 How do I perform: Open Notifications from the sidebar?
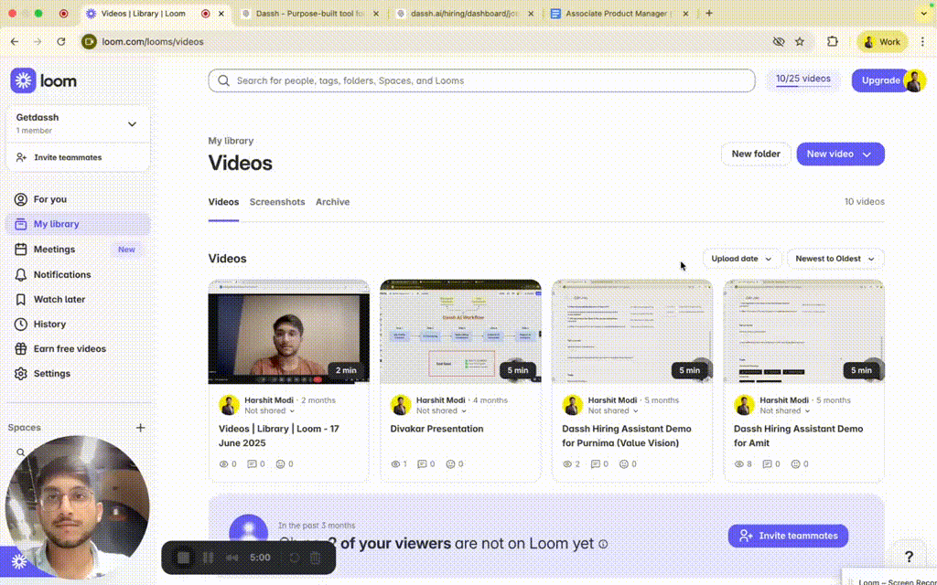78,274
